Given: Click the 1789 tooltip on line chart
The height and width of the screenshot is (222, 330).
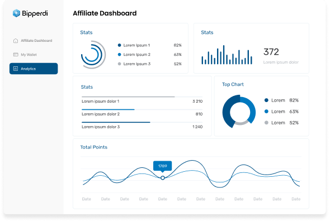Looking at the screenshot, I should point(162,166).
